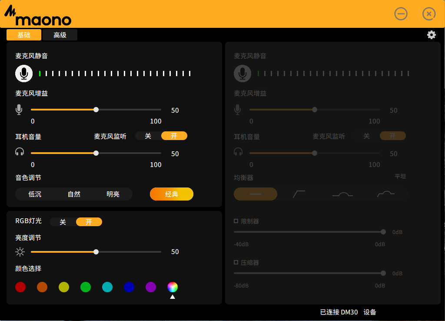445x321 pixels.
Task: Choose the 明亮 bright tone option
Action: pos(113,194)
